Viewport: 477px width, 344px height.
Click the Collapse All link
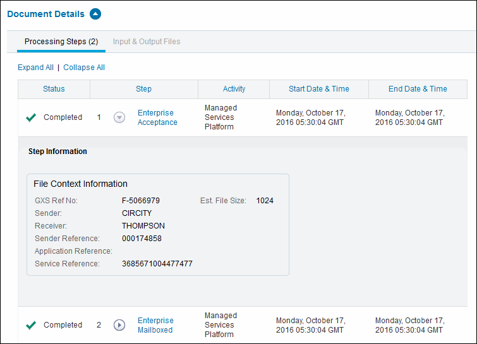(x=84, y=68)
